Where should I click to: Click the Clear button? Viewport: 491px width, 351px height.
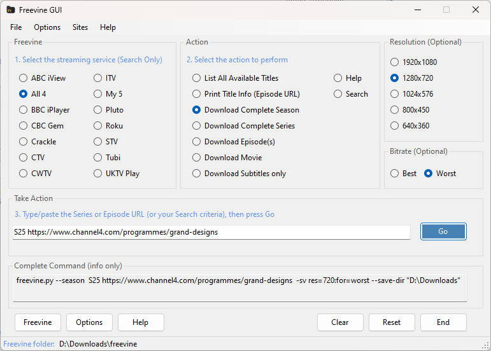click(x=340, y=322)
